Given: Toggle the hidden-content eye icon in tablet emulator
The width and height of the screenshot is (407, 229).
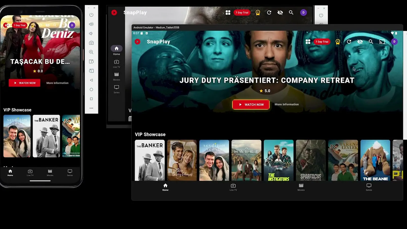Looking at the screenshot, I should pyautogui.click(x=360, y=41).
